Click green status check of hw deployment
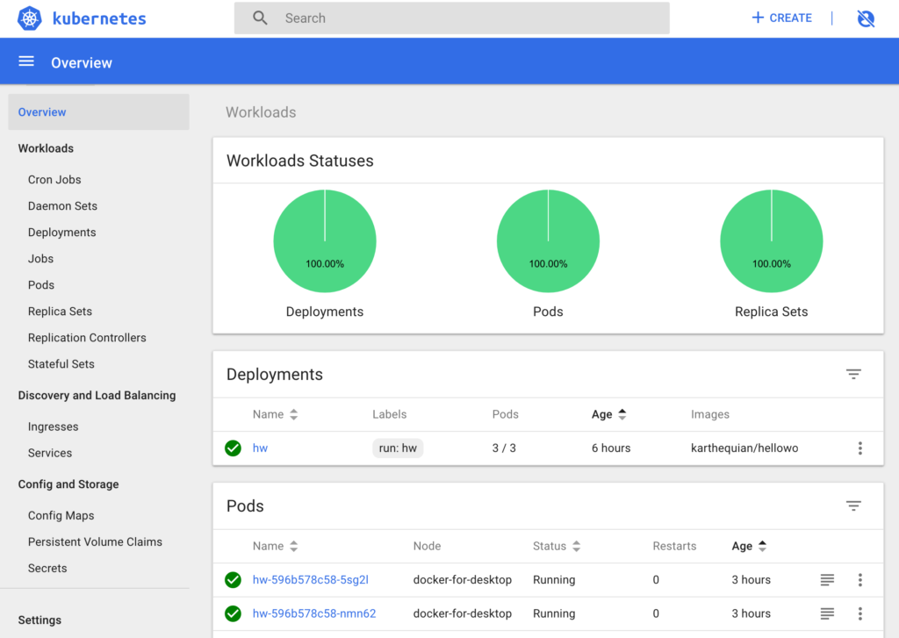This screenshot has height=638, width=899. click(233, 448)
